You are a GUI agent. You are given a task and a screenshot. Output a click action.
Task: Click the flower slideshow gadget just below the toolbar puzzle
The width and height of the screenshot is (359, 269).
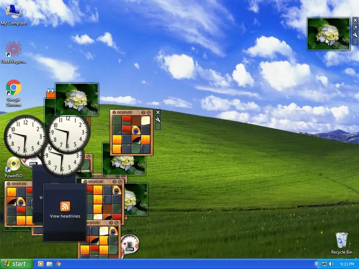point(124,165)
